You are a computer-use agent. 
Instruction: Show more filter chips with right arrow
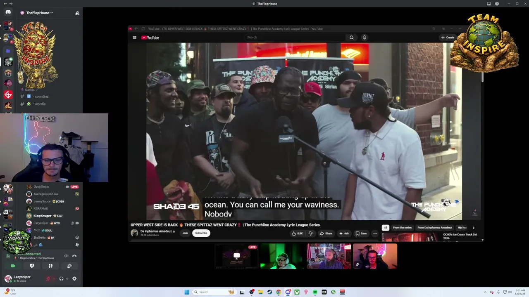coord(473,228)
